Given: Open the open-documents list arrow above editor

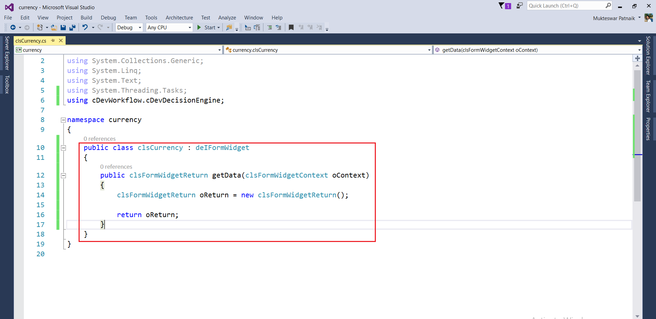Looking at the screenshot, I should (x=639, y=41).
